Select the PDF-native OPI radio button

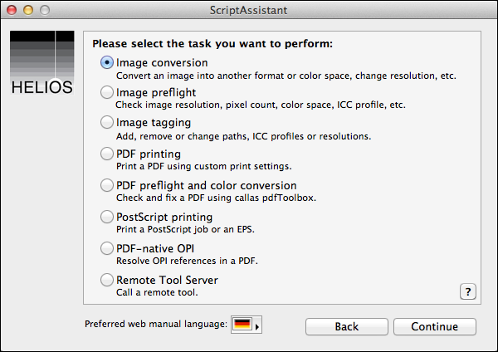click(x=107, y=248)
